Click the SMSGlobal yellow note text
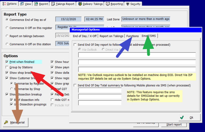Screen dimensions: 205x132 click(155, 96)
